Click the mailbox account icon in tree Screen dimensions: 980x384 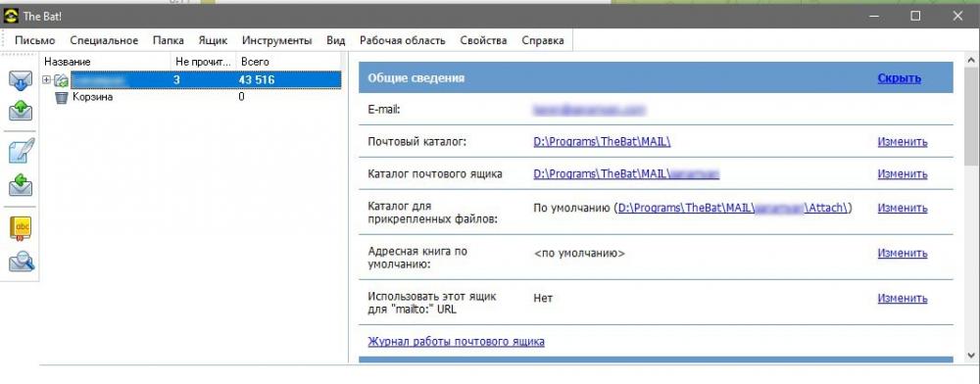tap(61, 80)
